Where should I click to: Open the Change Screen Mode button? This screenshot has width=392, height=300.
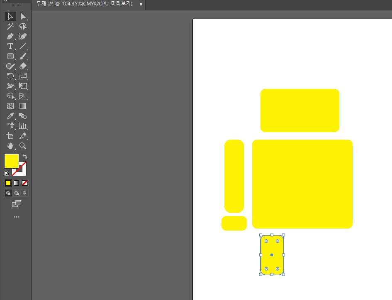click(17, 204)
